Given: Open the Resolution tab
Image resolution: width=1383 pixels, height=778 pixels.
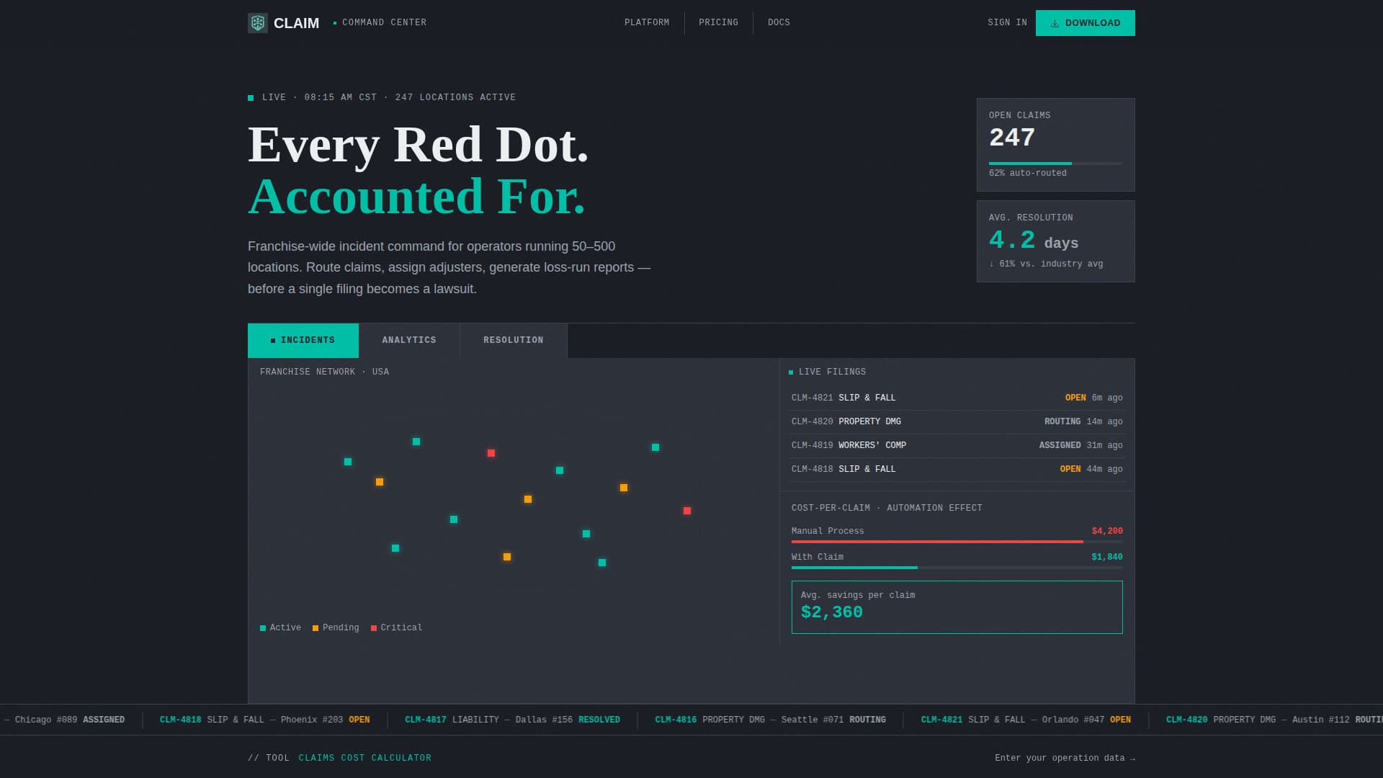Looking at the screenshot, I should pyautogui.click(x=514, y=340).
